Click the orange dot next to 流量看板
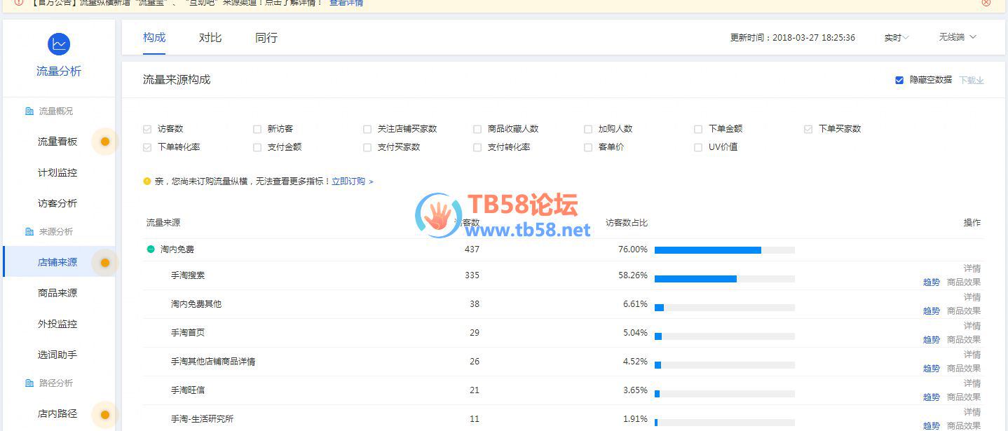The width and height of the screenshot is (1008, 431). (105, 142)
